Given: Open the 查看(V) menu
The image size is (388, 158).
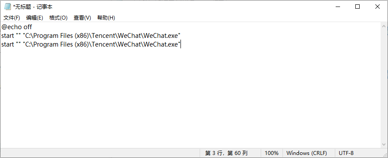Looking at the screenshot, I should (82, 18).
